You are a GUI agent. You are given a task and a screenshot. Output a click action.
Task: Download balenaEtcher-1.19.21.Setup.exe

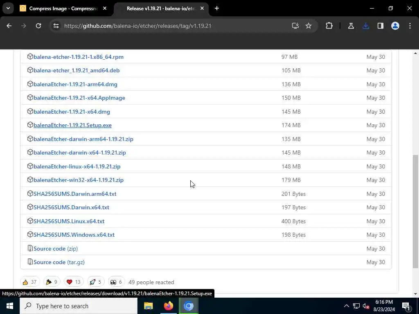click(x=73, y=125)
